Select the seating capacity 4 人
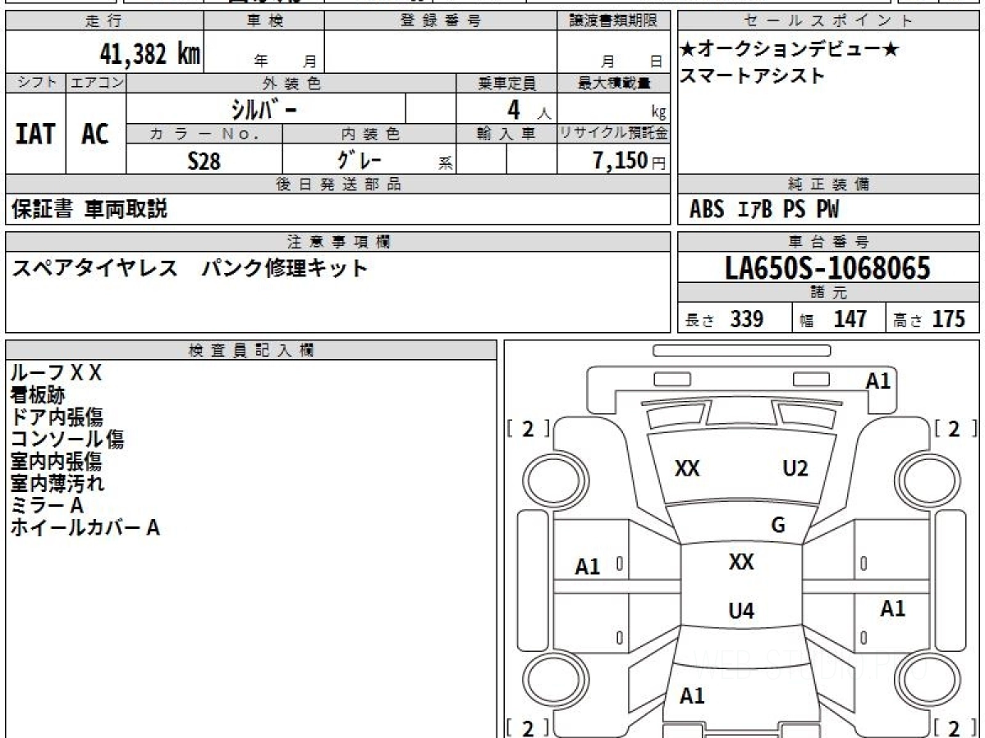The image size is (985, 738). pyautogui.click(x=529, y=109)
